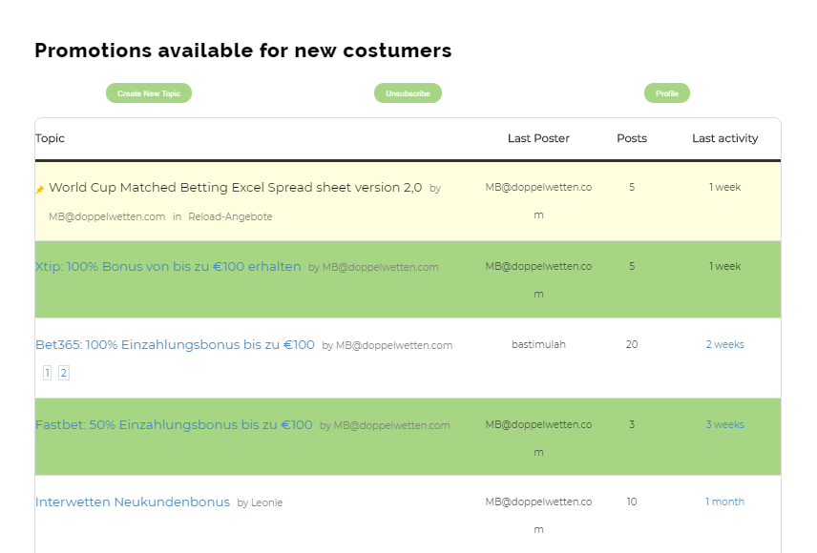Go to page 1 of Bet365 topic
The height and width of the screenshot is (553, 817).
(47, 373)
